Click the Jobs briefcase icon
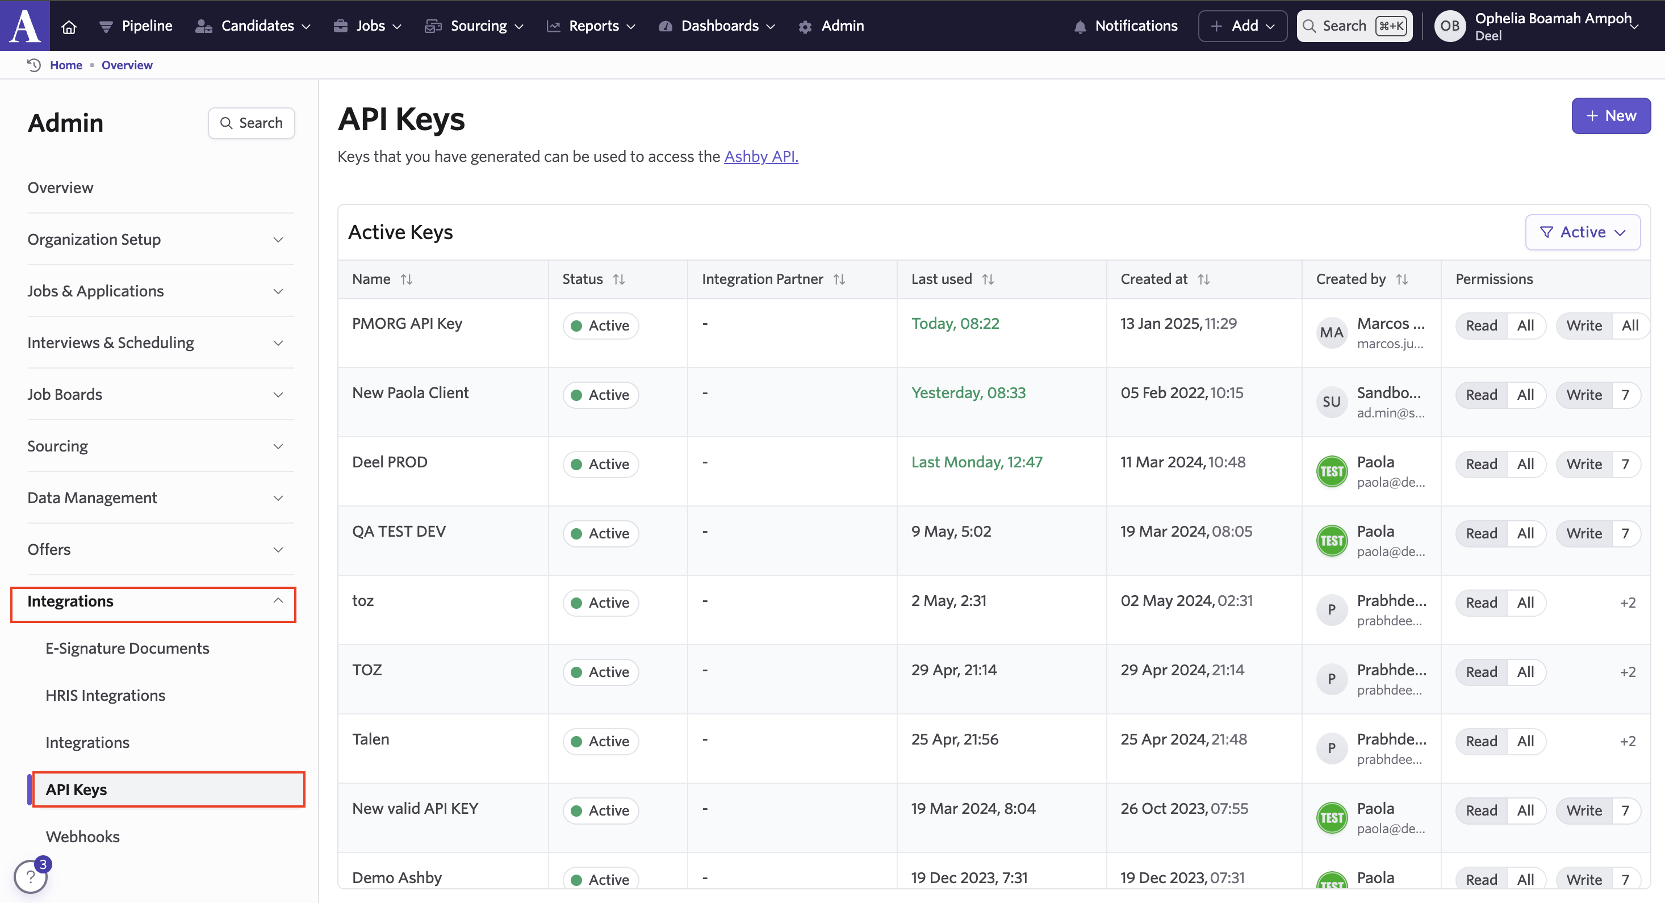Viewport: 1665px width, 903px height. 341,27
